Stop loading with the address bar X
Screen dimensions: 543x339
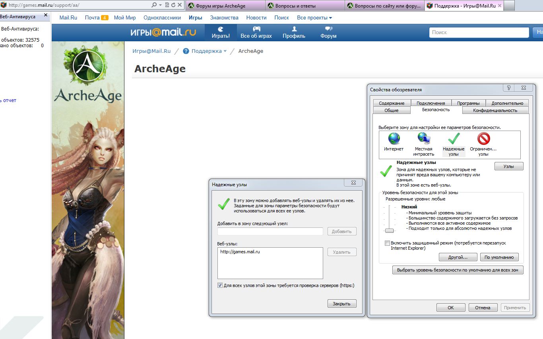(180, 5)
